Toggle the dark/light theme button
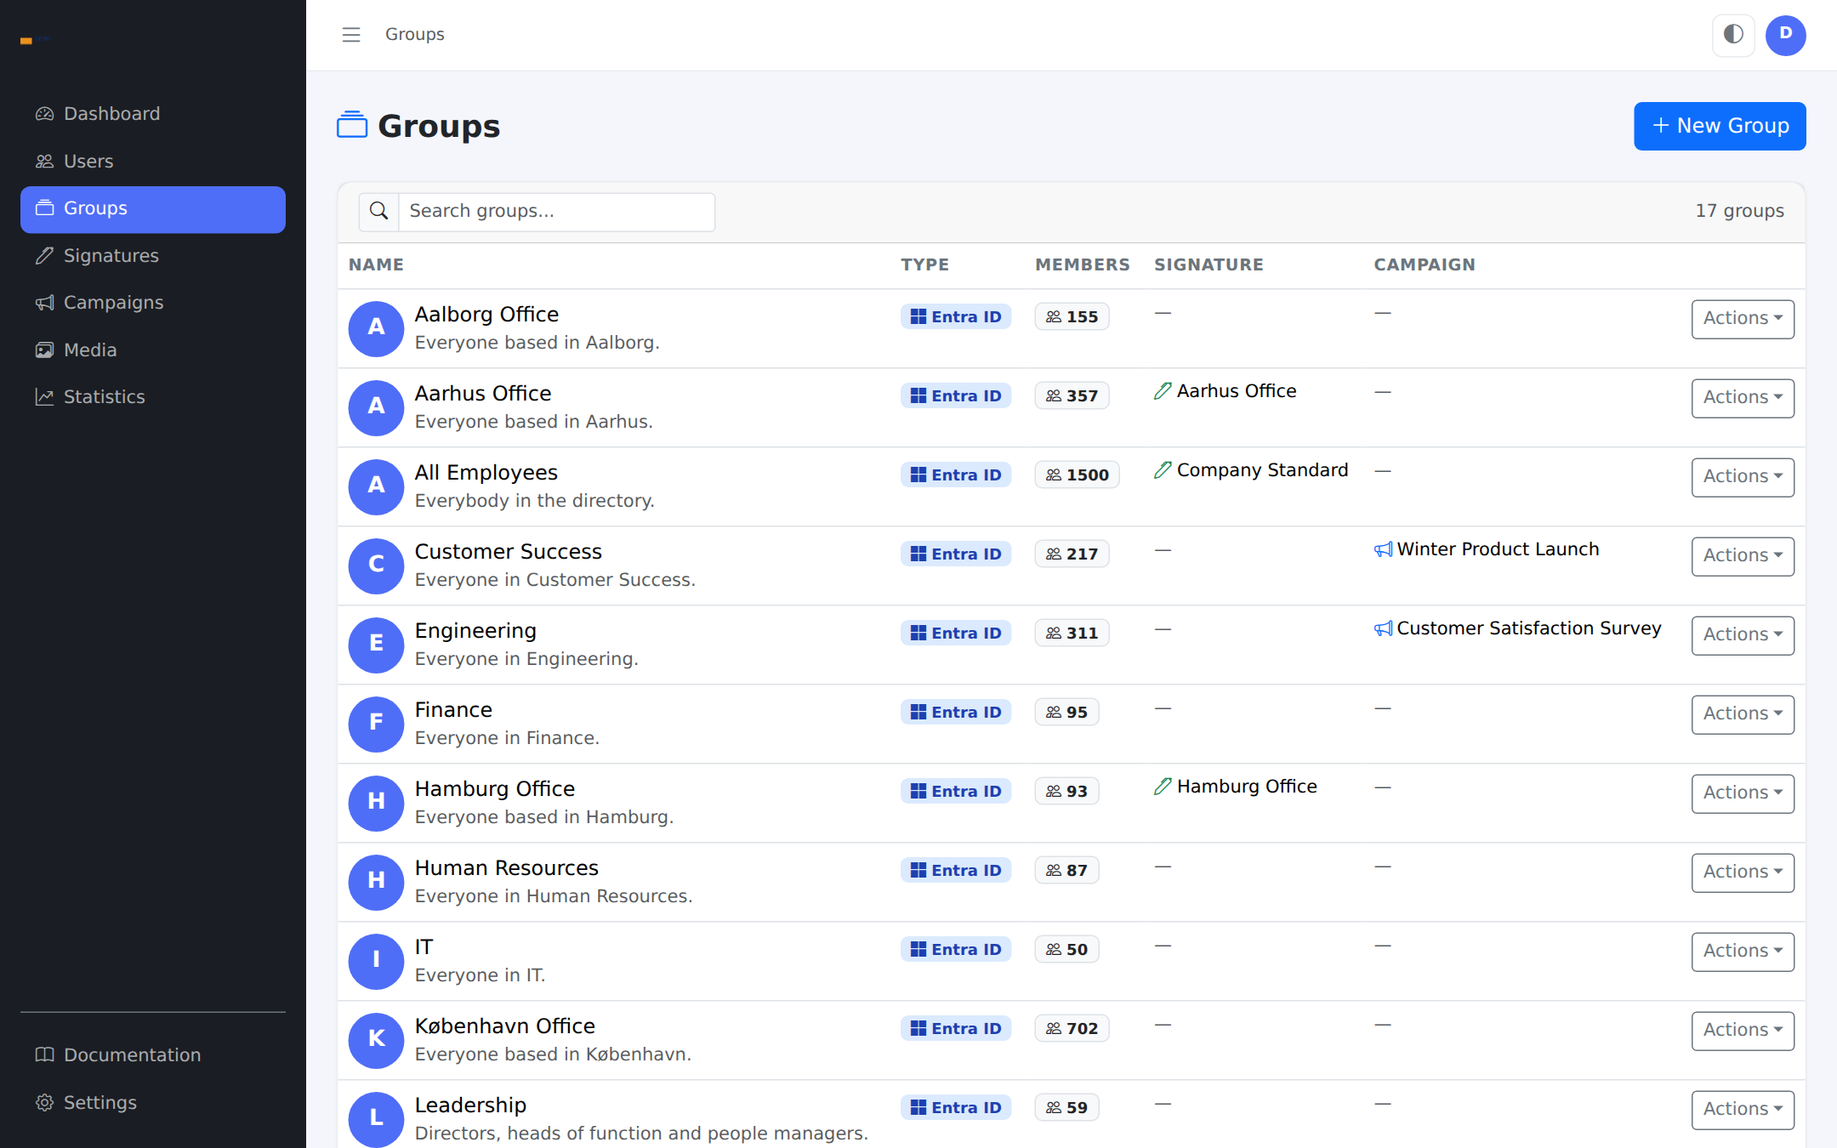Screen dimensions: 1837x1148 pos(1733,35)
